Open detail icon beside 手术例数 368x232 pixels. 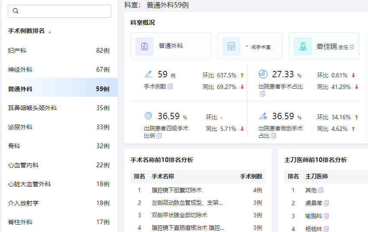coord(170,86)
